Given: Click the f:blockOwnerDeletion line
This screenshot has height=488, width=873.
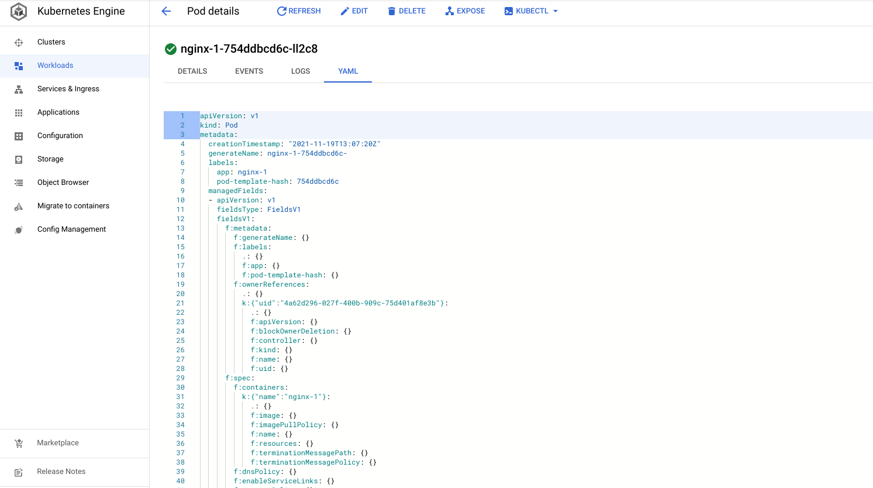Looking at the screenshot, I should 301,331.
